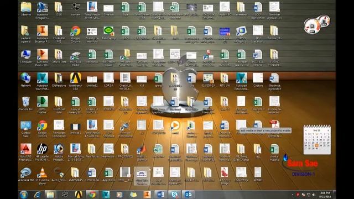Go to previous month in calendar gadget
The image size is (354, 199).
[306, 130]
